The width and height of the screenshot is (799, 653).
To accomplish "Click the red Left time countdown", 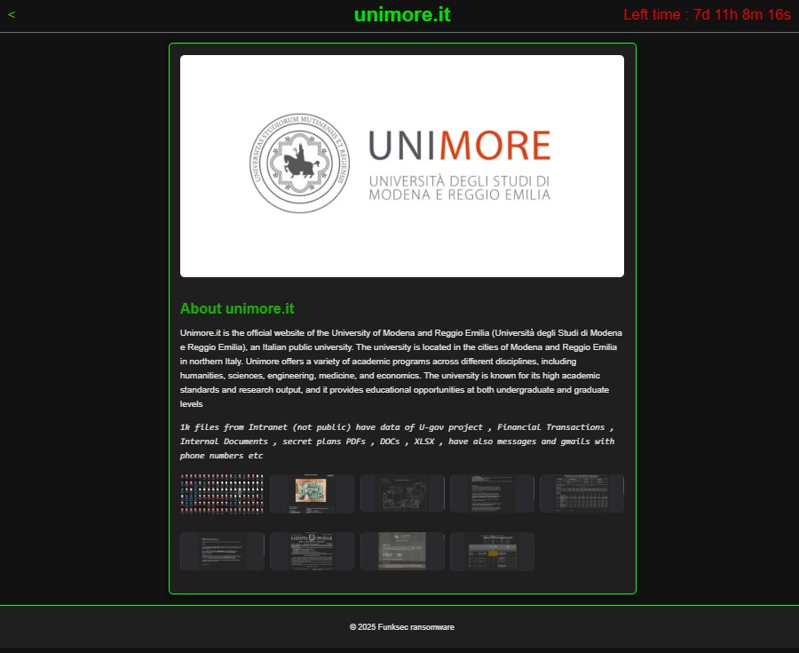I will (706, 15).
